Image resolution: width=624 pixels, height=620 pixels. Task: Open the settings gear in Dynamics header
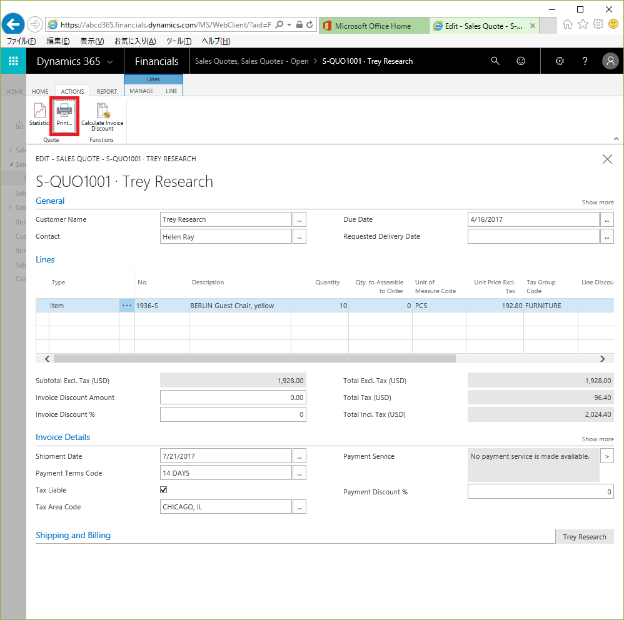pos(560,61)
